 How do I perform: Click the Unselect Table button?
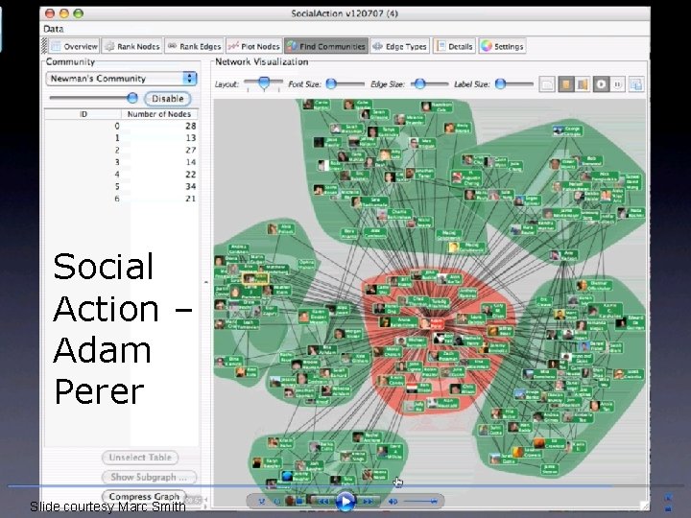140,458
